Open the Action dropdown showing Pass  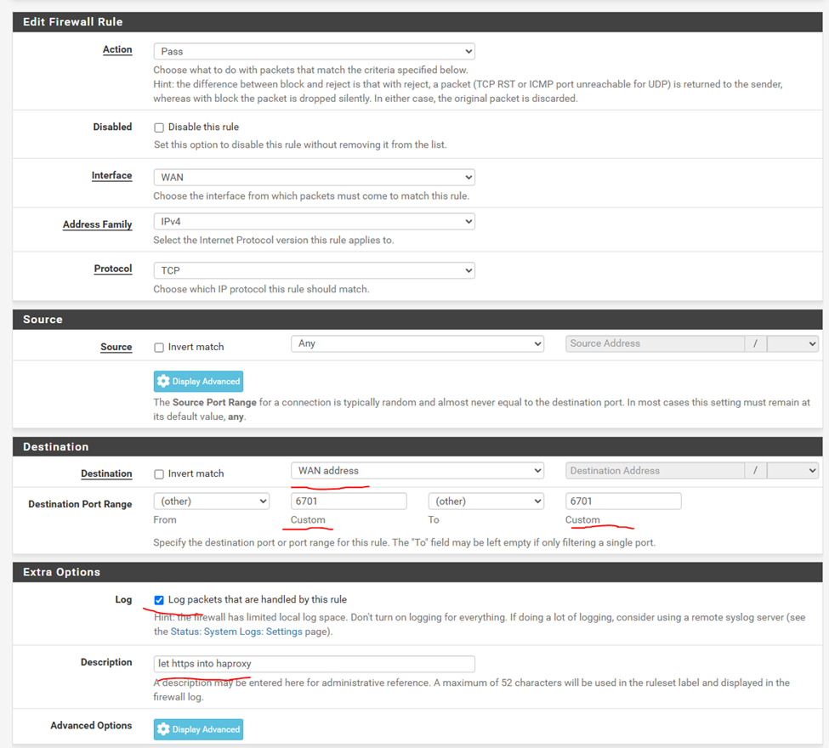(314, 51)
